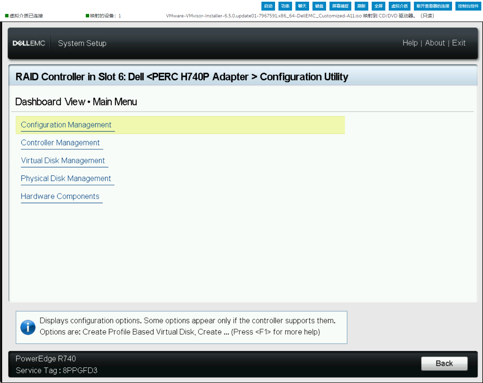Click the PowerEdge R740 text
The image size is (483, 383).
coord(46,358)
